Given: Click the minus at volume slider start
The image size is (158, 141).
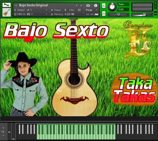Looking at the screenshot, I should [x=133, y=15].
